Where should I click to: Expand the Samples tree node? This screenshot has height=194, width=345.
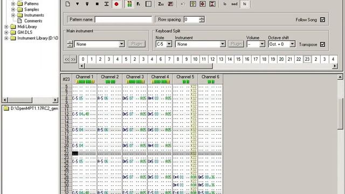(x=13, y=10)
